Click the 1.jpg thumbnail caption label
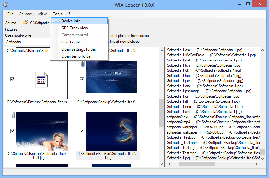This screenshot has height=178, width=269. point(108,156)
